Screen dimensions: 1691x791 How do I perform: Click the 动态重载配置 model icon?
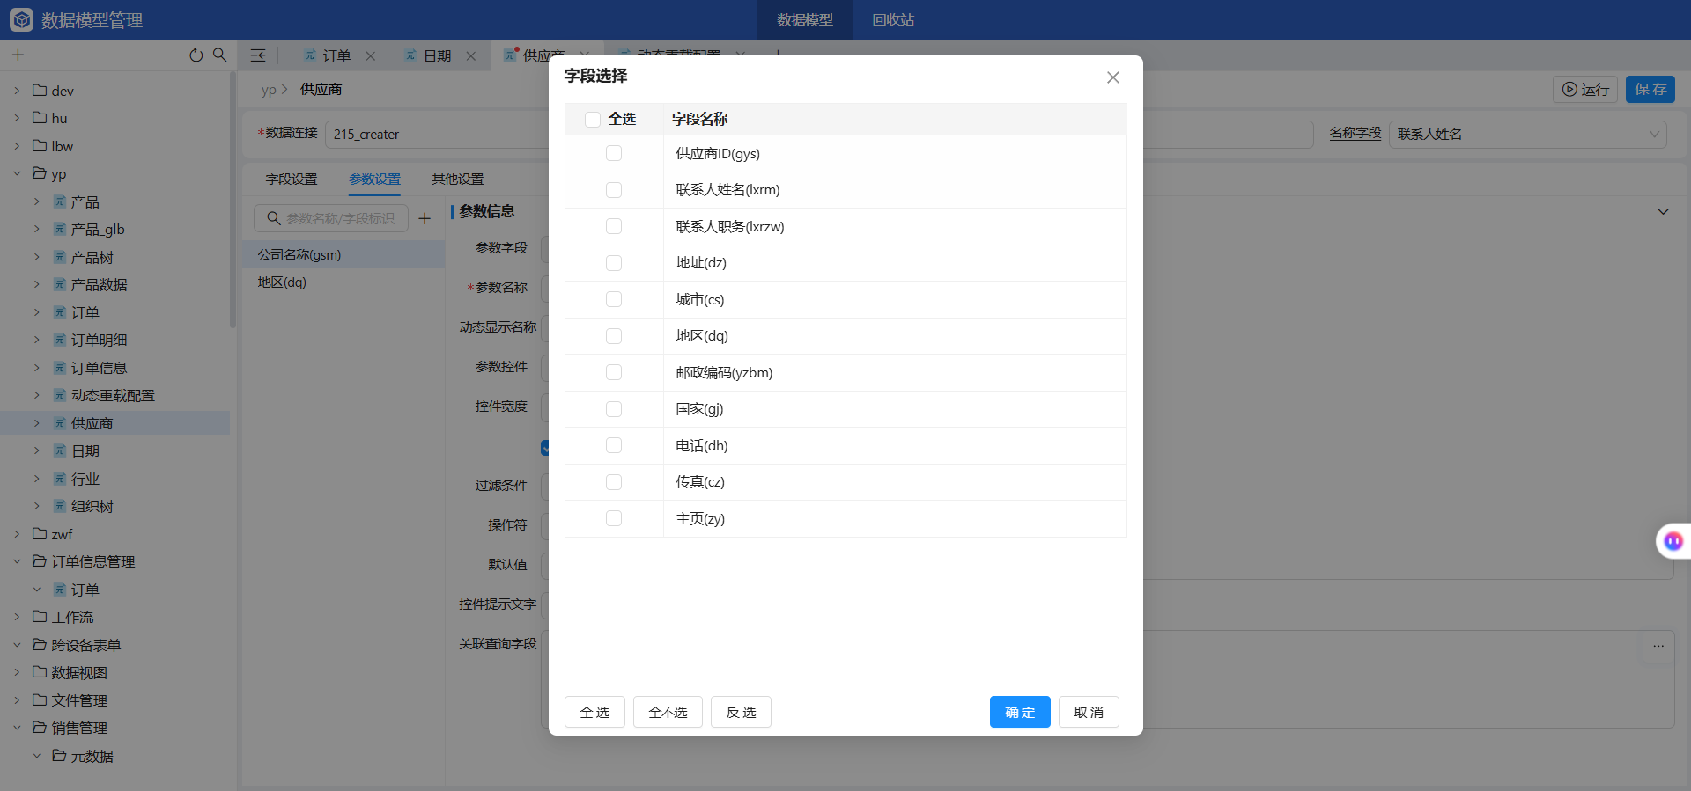(60, 395)
